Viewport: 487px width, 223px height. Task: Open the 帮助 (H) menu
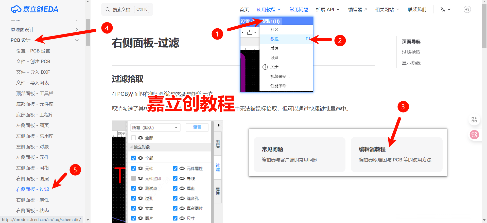click(271, 21)
